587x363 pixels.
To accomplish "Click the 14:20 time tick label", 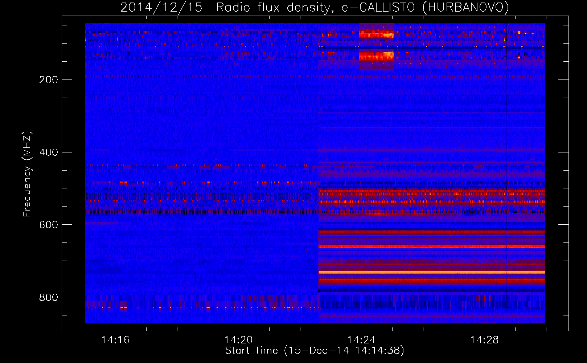I will (x=238, y=340).
